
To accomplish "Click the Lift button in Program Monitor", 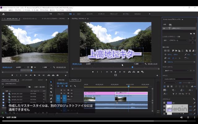I will click(x=129, y=72).
